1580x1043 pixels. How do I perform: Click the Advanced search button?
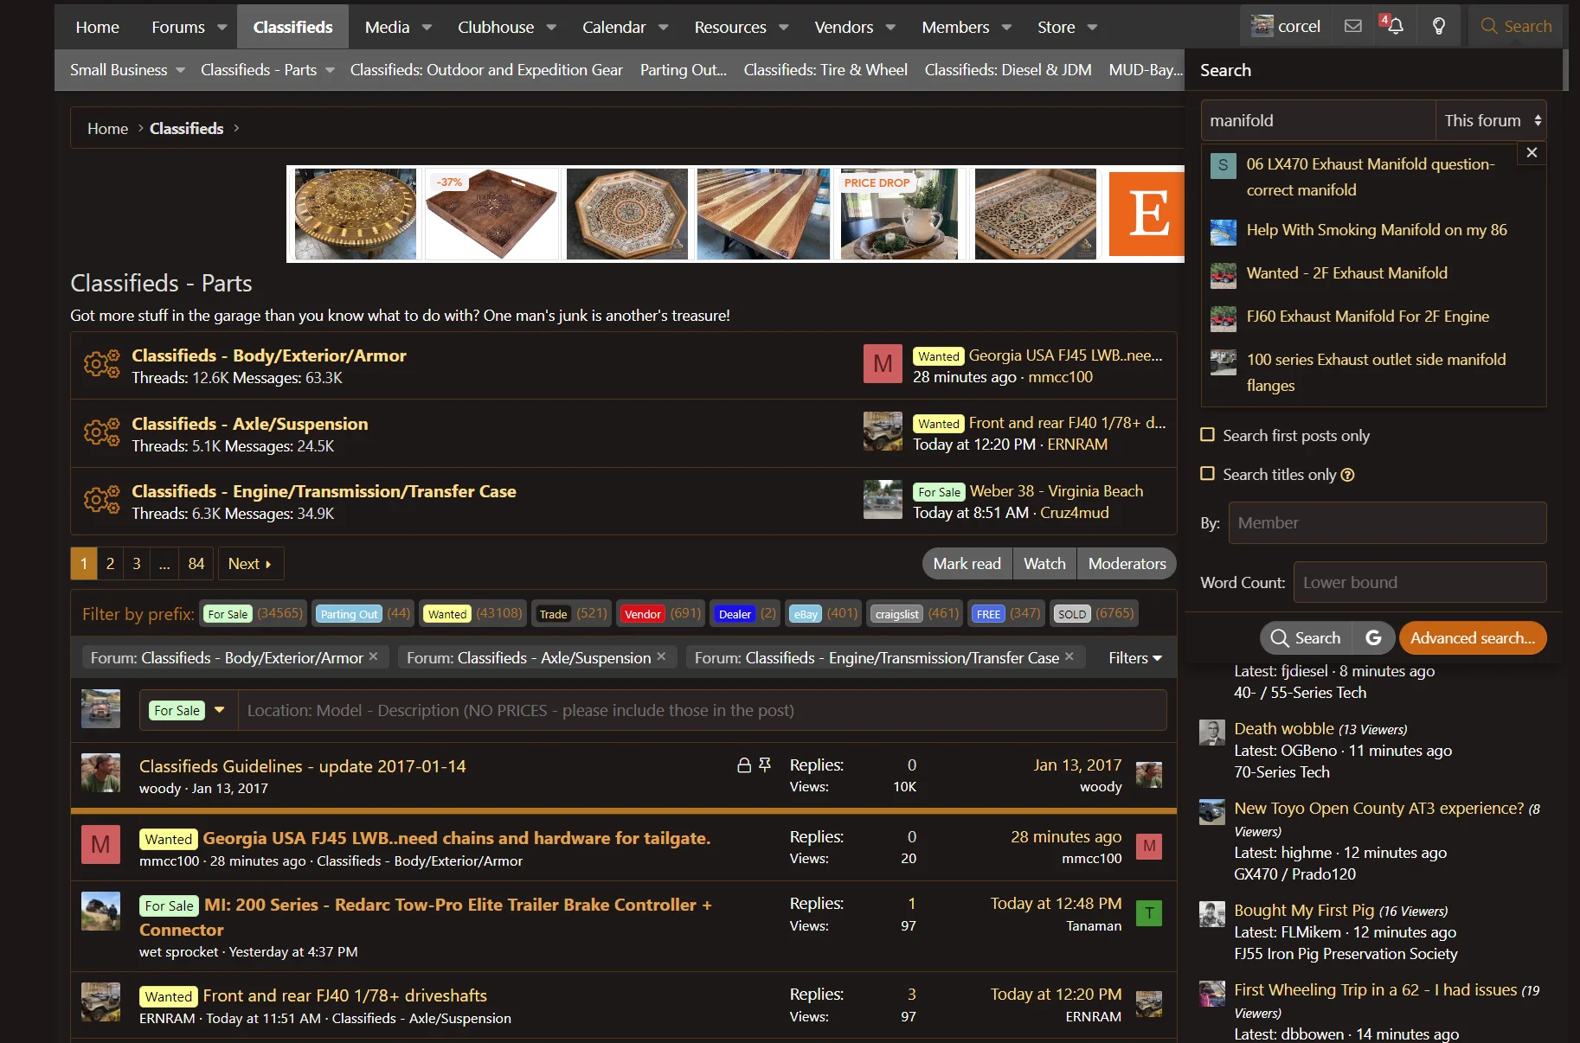(x=1473, y=638)
